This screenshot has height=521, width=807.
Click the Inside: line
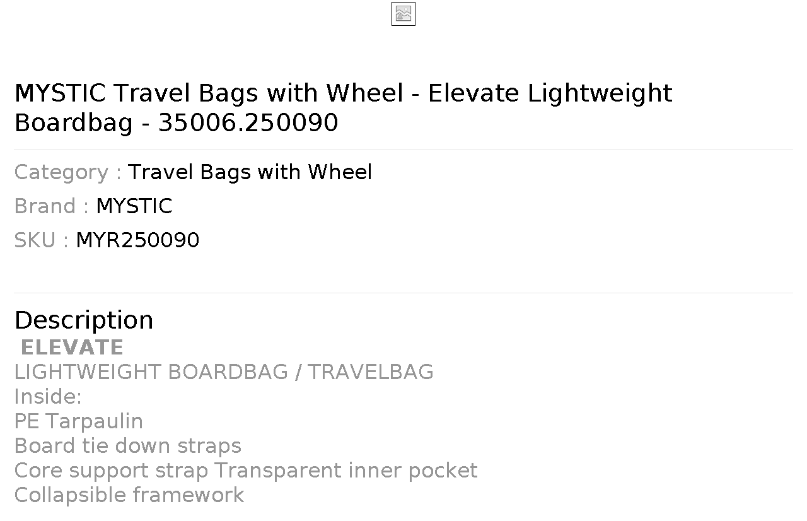[48, 397]
